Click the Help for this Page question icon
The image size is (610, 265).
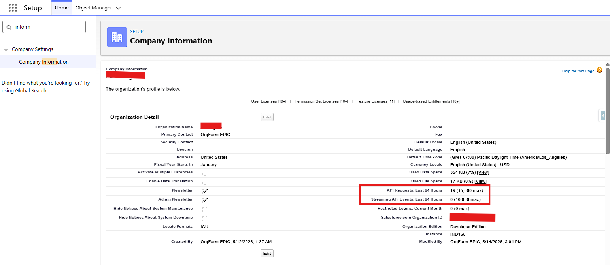[599, 70]
